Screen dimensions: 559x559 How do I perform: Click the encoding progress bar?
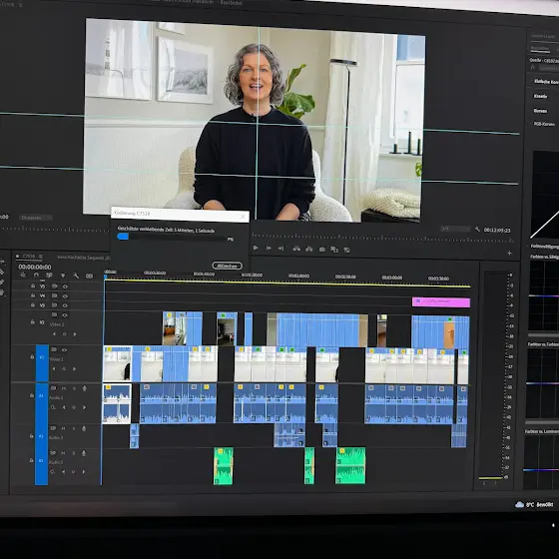pyautogui.click(x=172, y=238)
